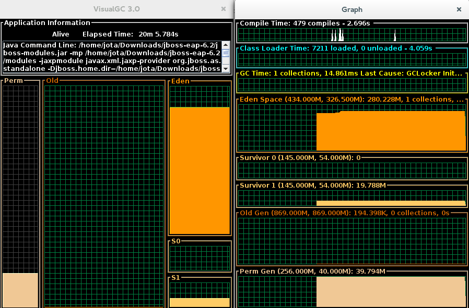The height and width of the screenshot is (308, 469).
Task: Click the 'Class Loader Time: 7211 loaded' heading
Action: click(336, 48)
